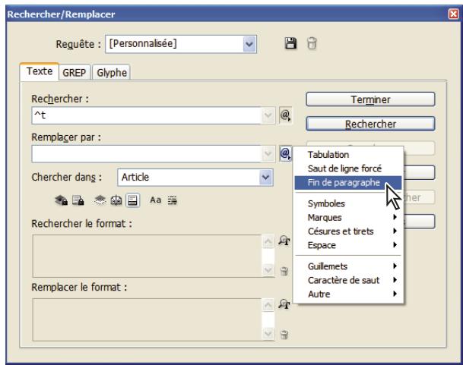Screen dimensions: 463x365
Task: Toggle include locked layers search option
Action: [61, 200]
